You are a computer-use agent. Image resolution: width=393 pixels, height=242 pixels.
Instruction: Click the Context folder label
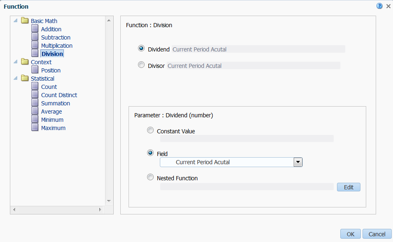[x=41, y=62]
